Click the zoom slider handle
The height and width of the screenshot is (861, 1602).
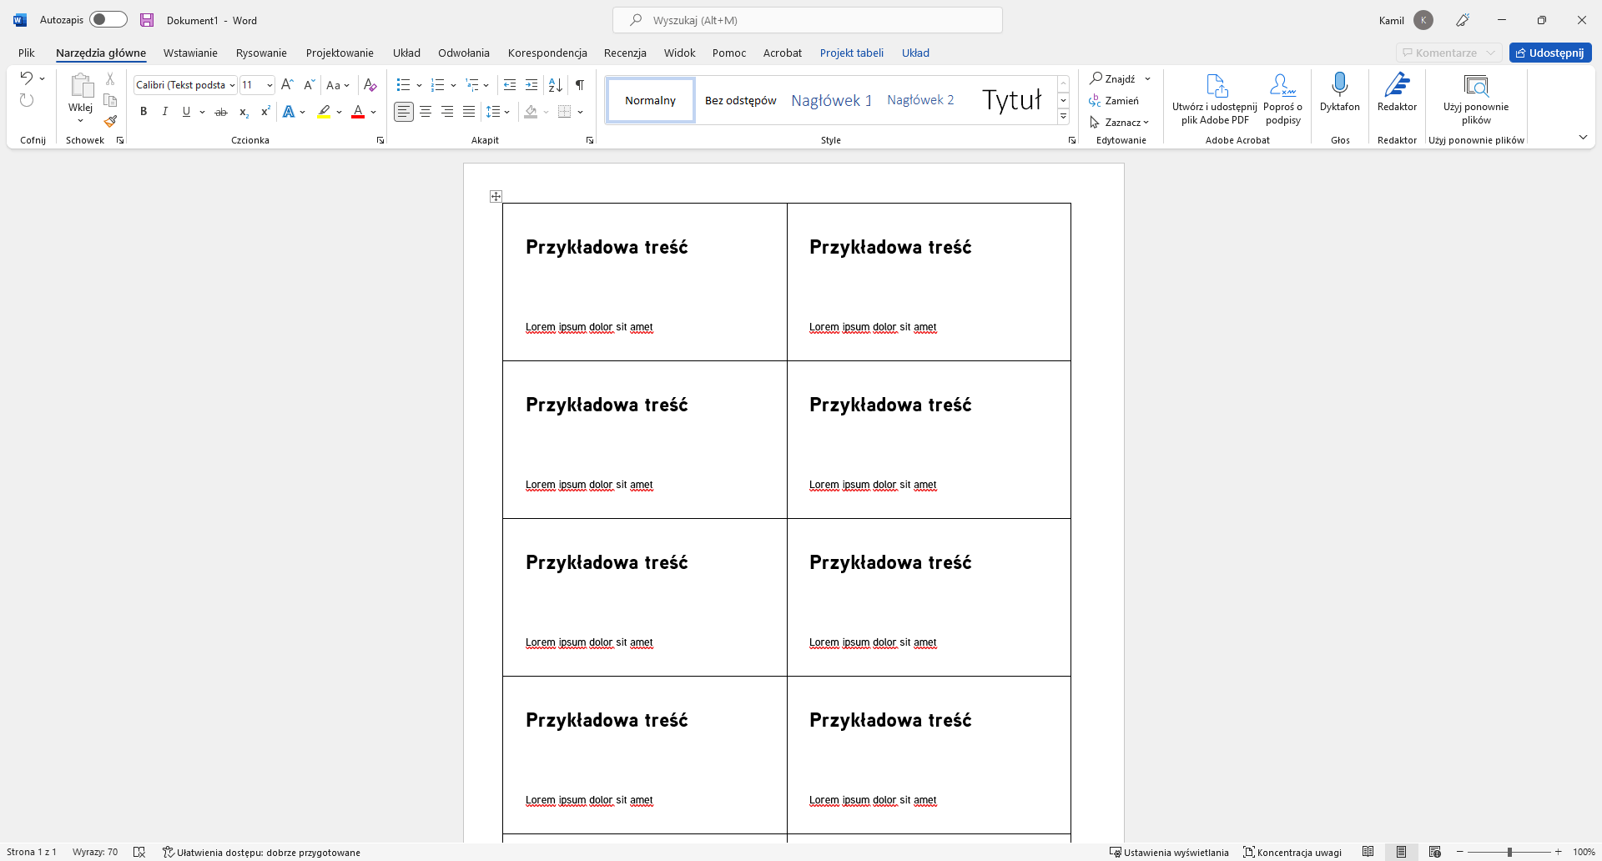[1509, 852]
